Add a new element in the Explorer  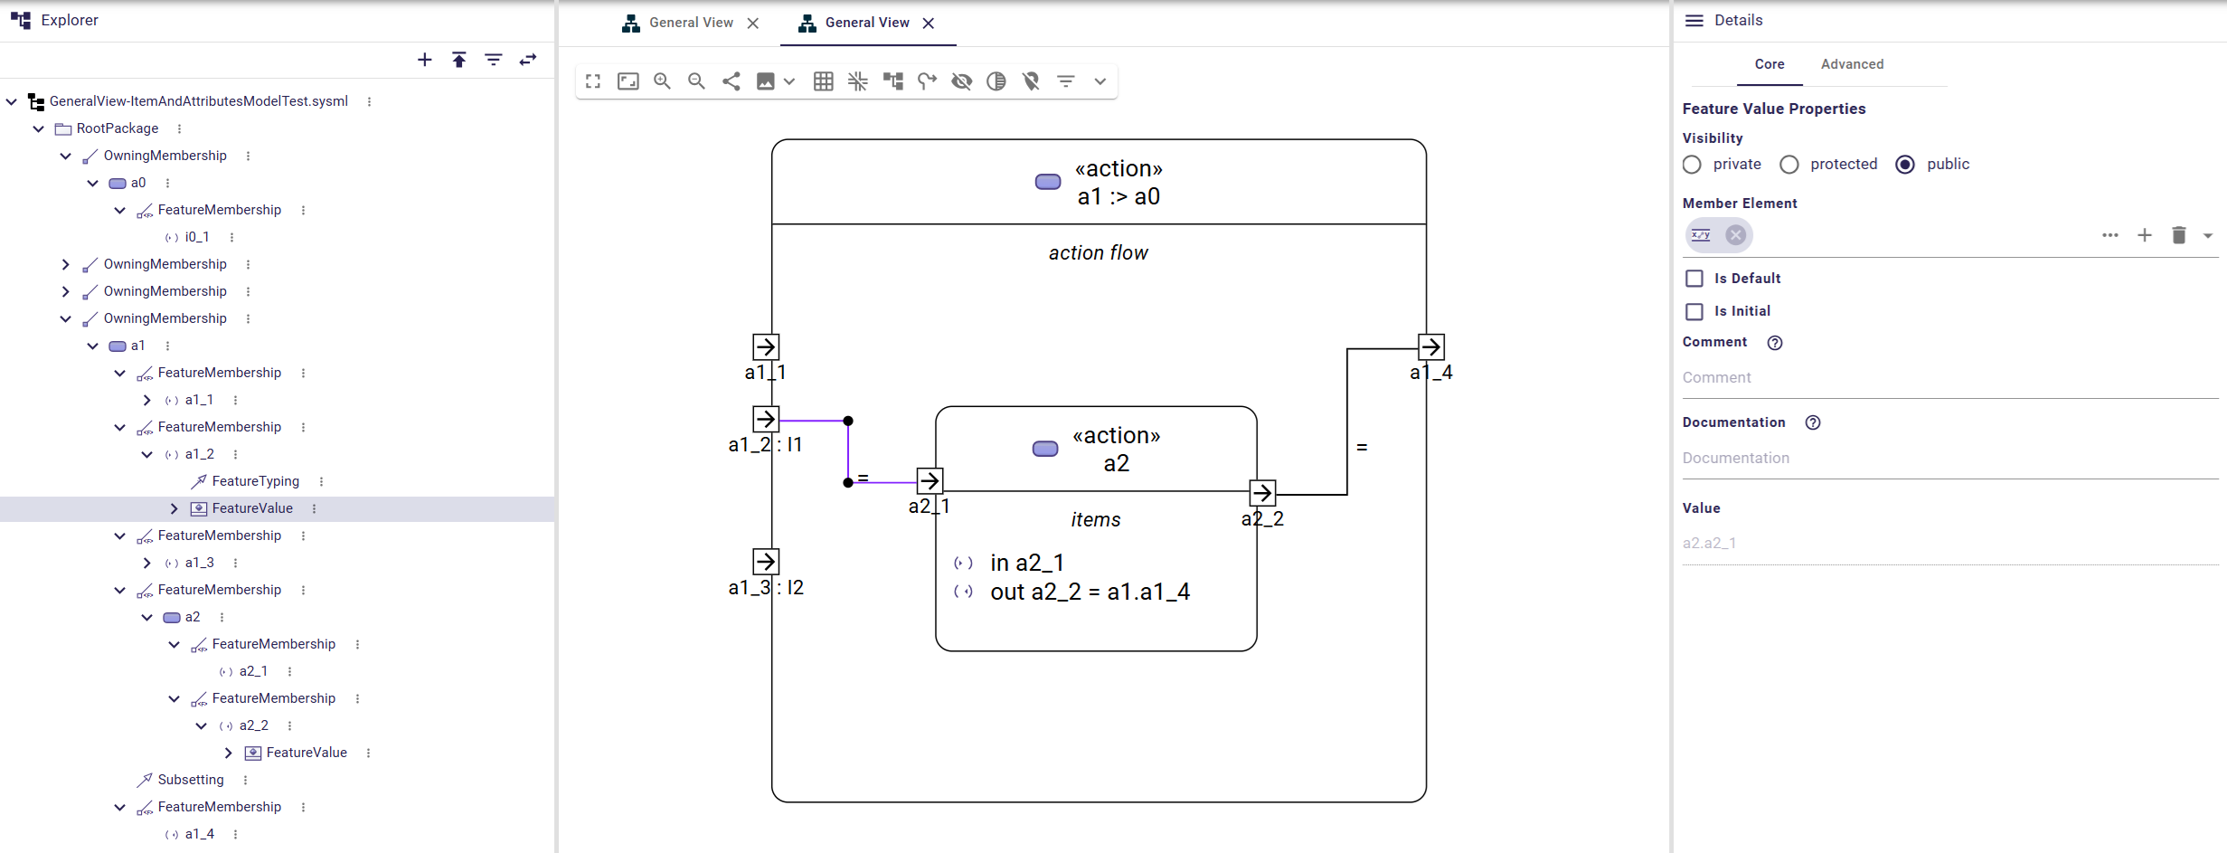424,60
